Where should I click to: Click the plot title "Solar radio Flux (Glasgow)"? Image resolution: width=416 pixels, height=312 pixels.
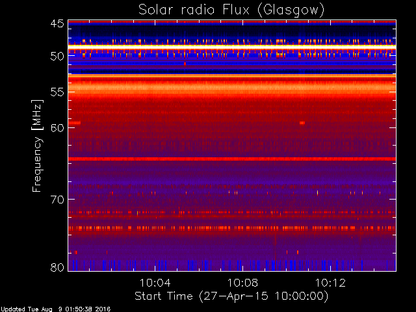(x=231, y=10)
